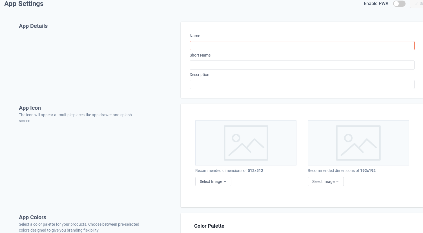Image resolution: width=423 pixels, height=233 pixels.
Task: Click the App Icon section heading
Action: pyautogui.click(x=30, y=108)
